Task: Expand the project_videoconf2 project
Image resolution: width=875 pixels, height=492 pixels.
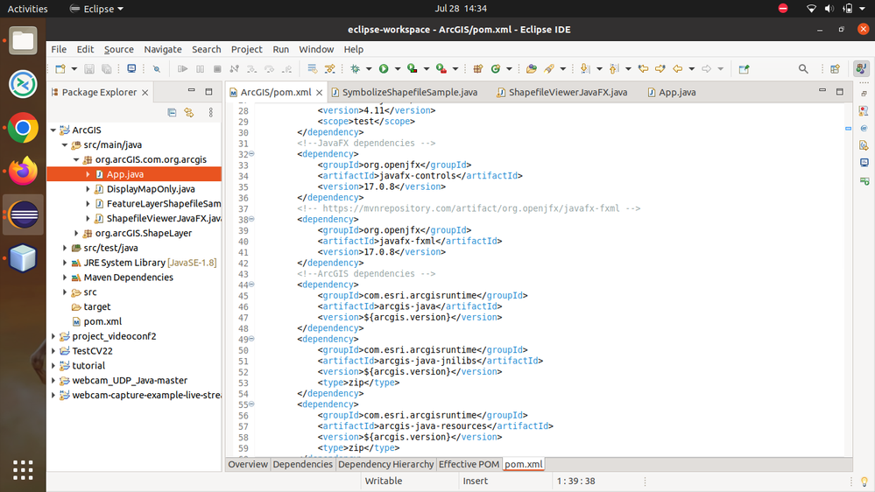Action: coord(53,336)
